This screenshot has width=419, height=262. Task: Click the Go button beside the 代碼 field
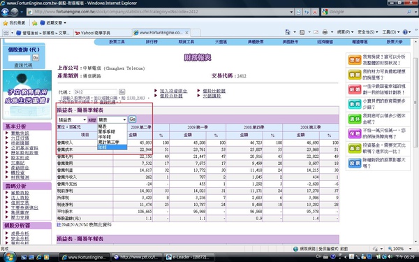(x=122, y=92)
